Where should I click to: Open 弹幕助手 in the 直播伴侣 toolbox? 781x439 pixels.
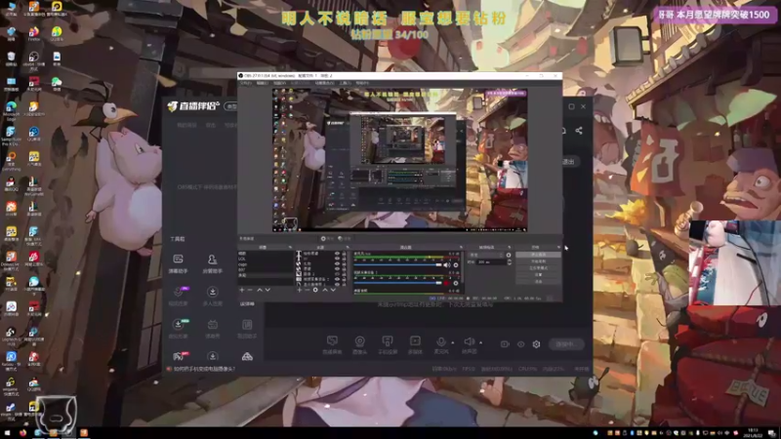tap(178, 263)
